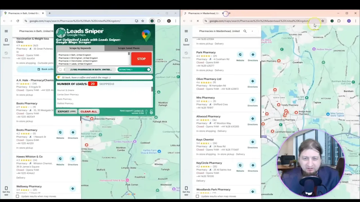Get Directions to Boots Pharmacy on Newark St

(73, 134)
